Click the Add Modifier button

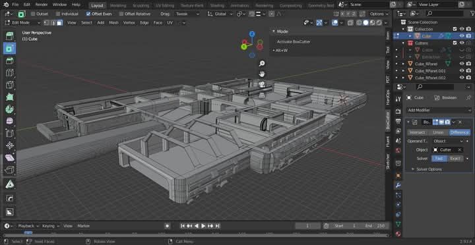439,110
